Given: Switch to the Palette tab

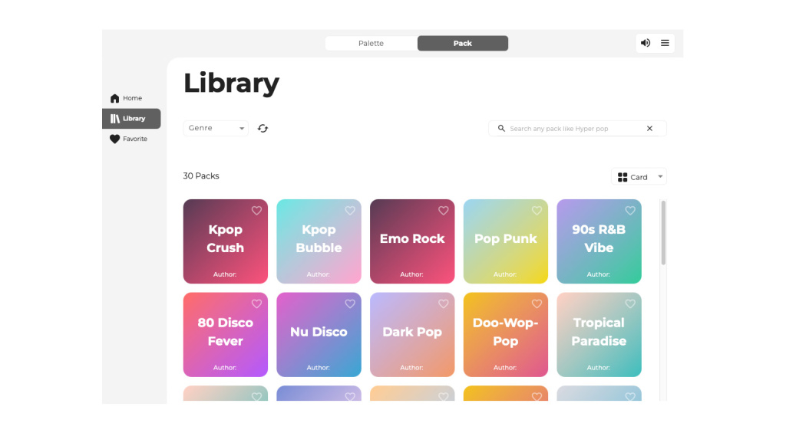Looking at the screenshot, I should click(x=371, y=44).
